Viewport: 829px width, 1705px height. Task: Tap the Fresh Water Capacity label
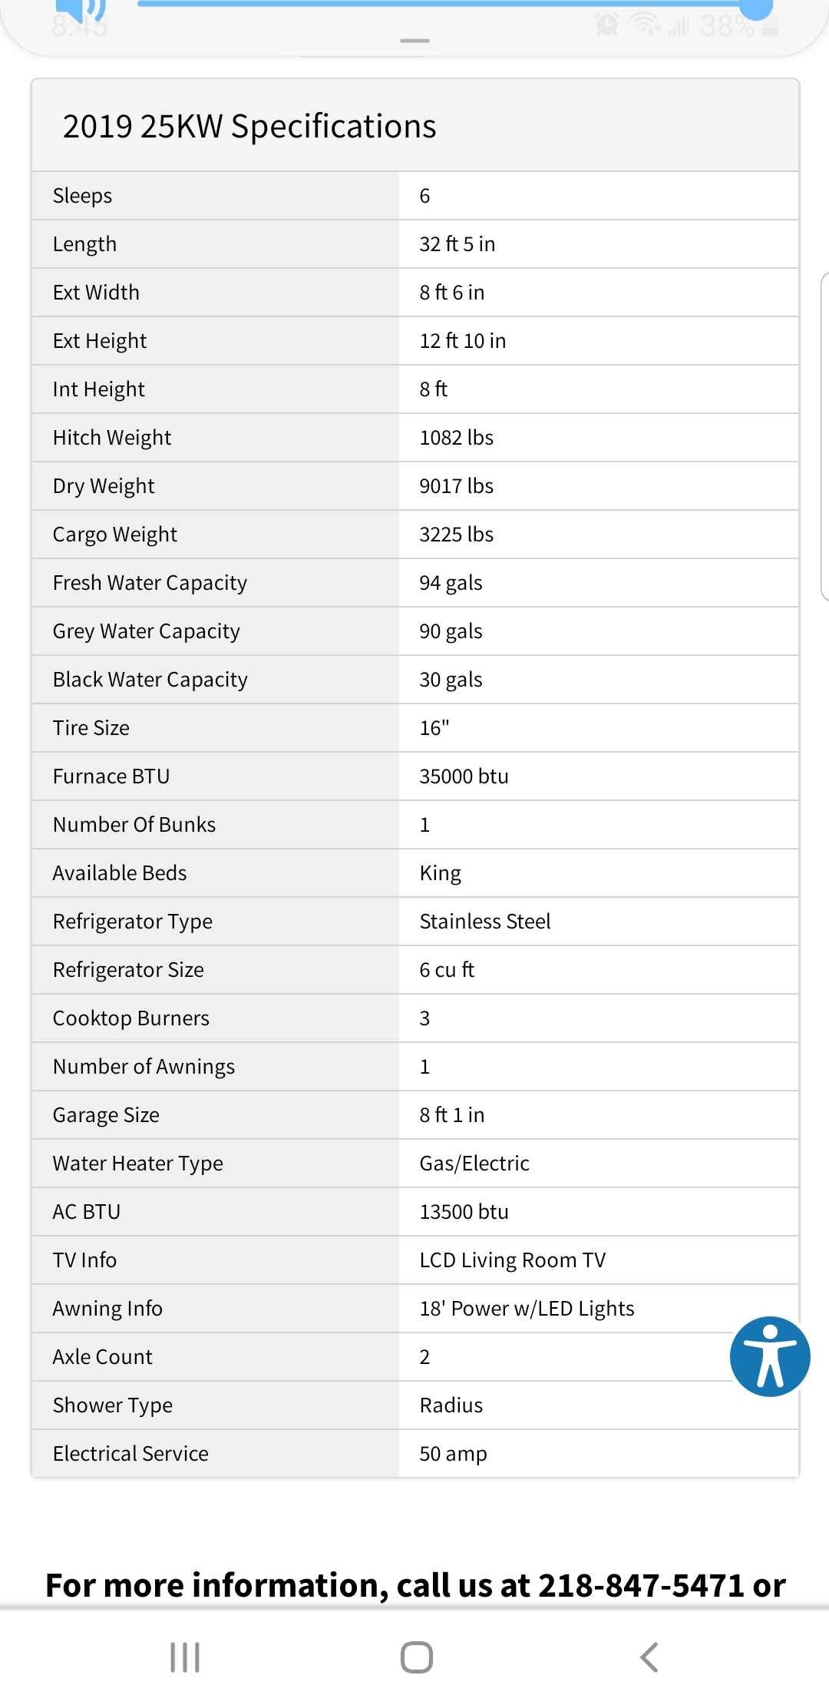click(x=150, y=583)
